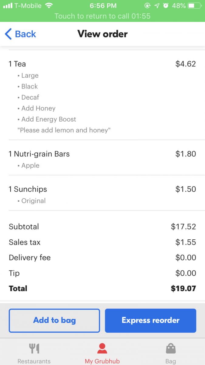Screen dimensions: 205x365
Task: Tap the Total amount $19.07
Action: (183, 288)
